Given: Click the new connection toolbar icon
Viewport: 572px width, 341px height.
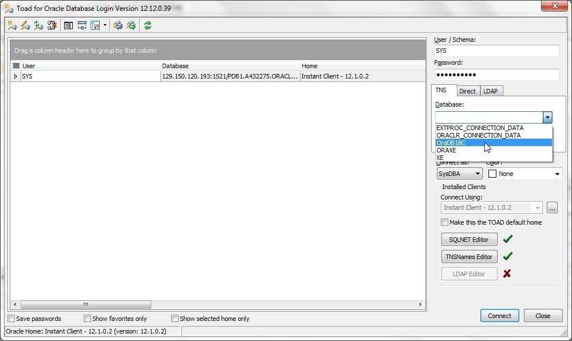Looking at the screenshot, I should tap(12, 25).
